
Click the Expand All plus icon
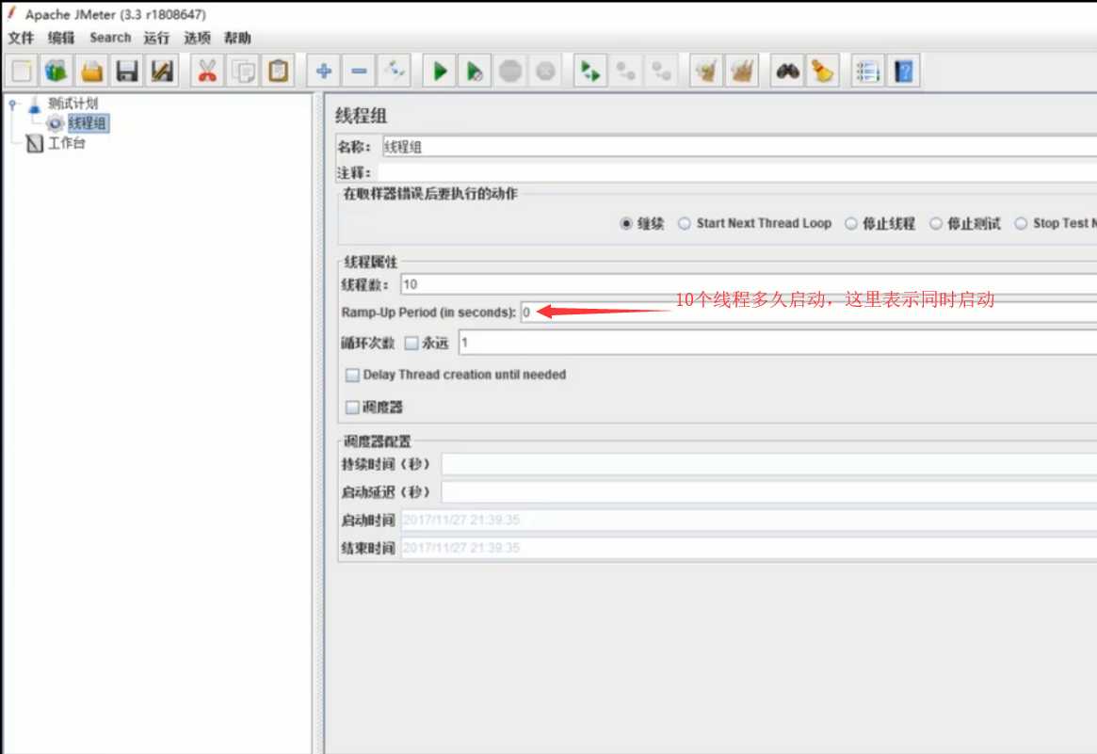pyautogui.click(x=323, y=71)
